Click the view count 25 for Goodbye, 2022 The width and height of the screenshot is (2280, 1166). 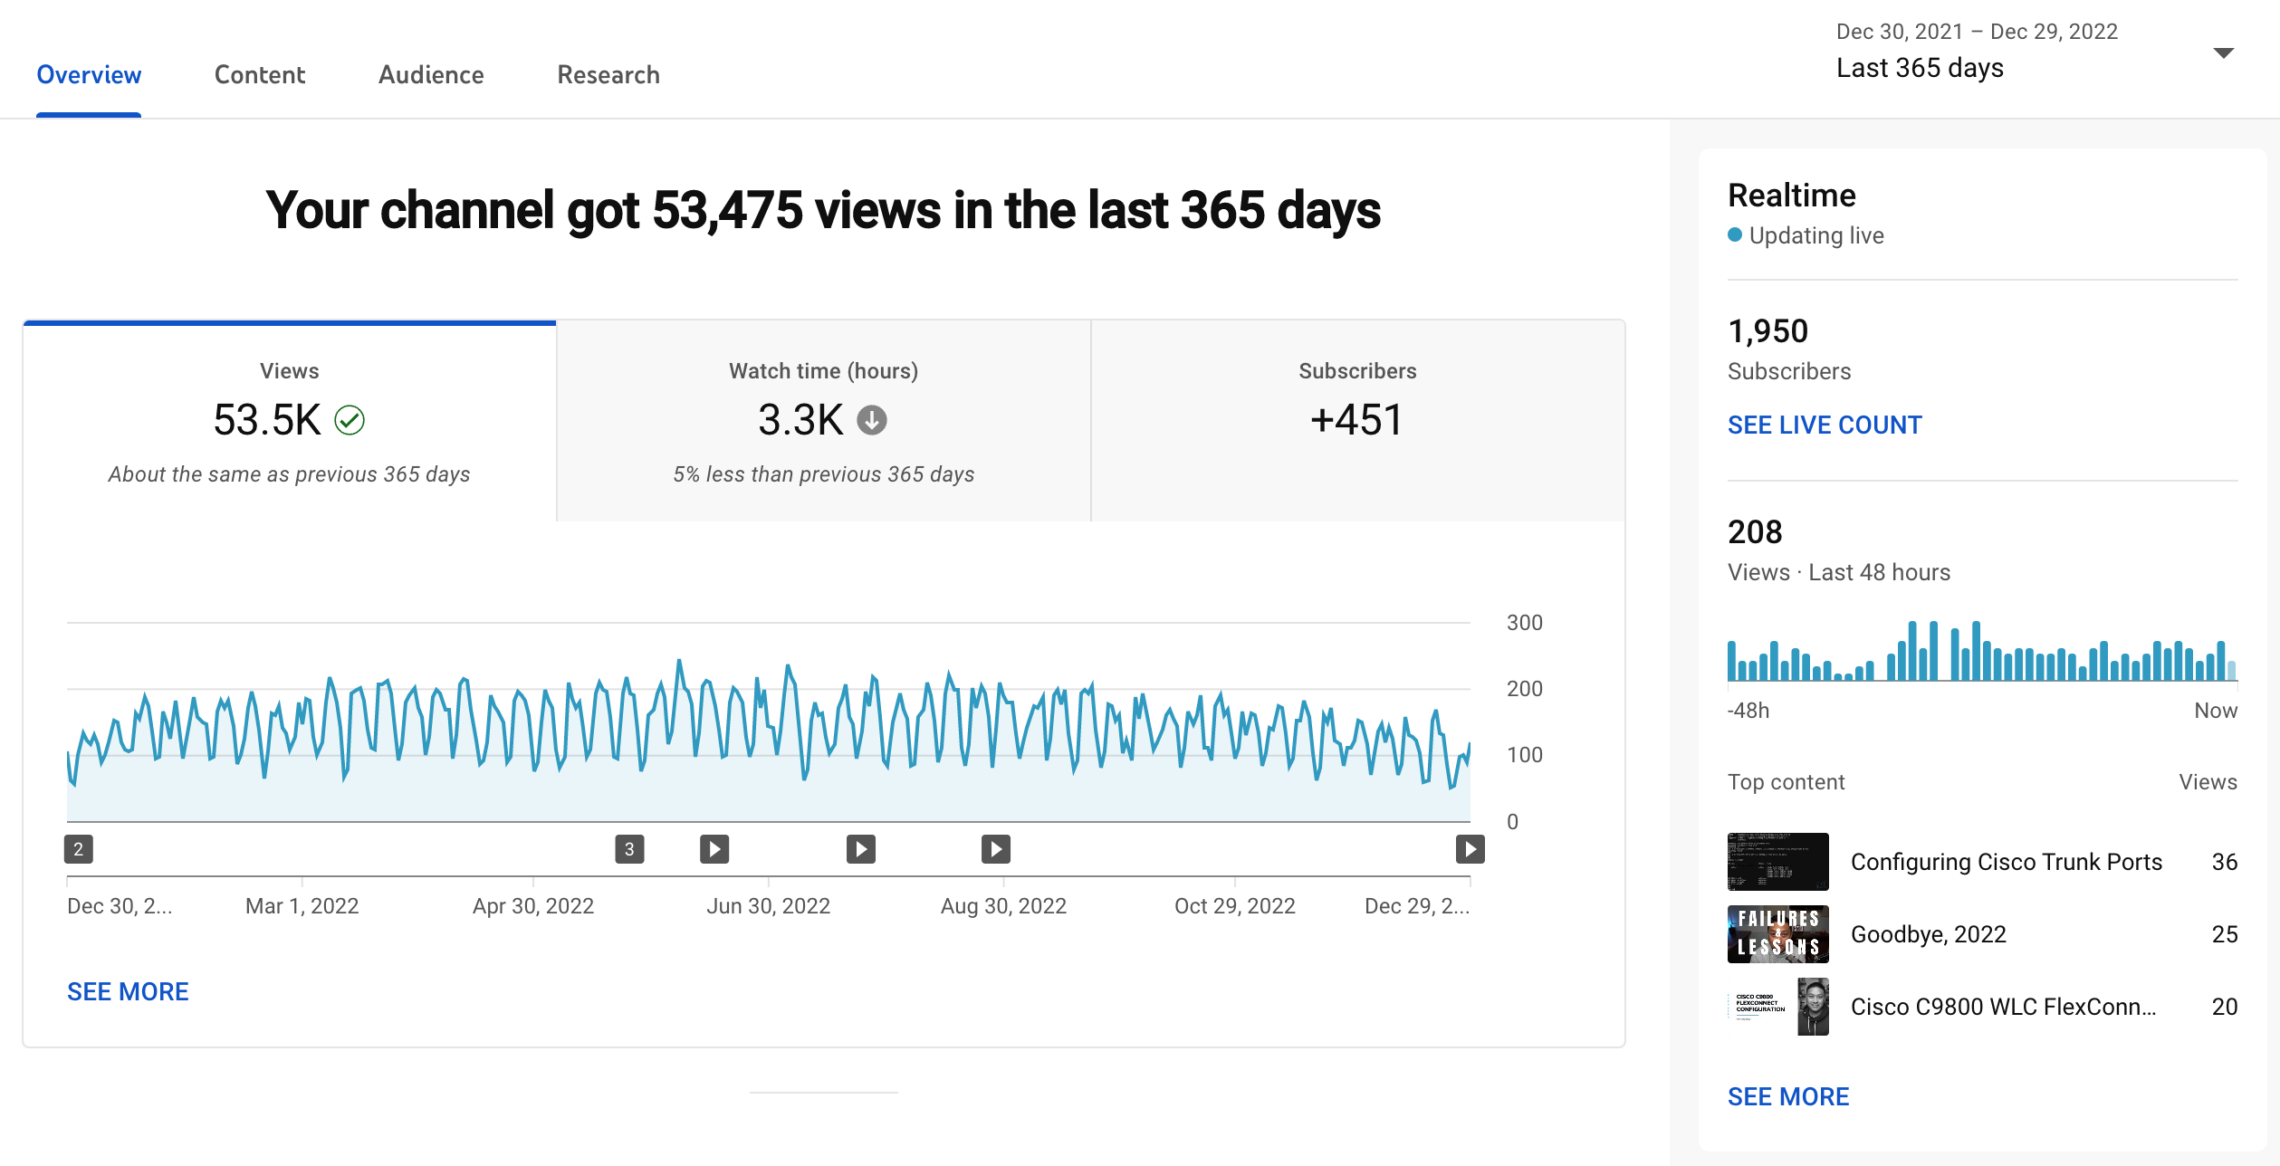2225,934
